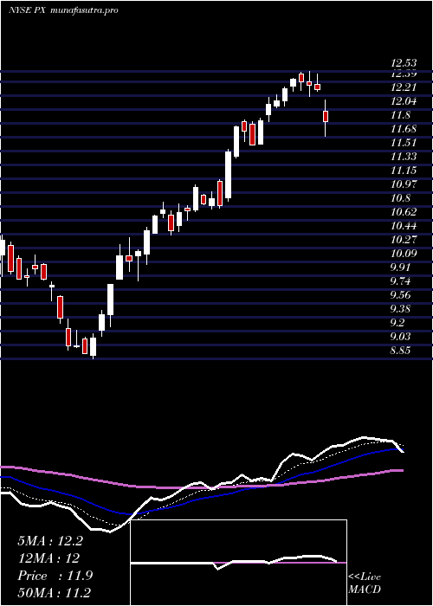Click the 10.44 price axis label
433x606 pixels.
[404, 226]
